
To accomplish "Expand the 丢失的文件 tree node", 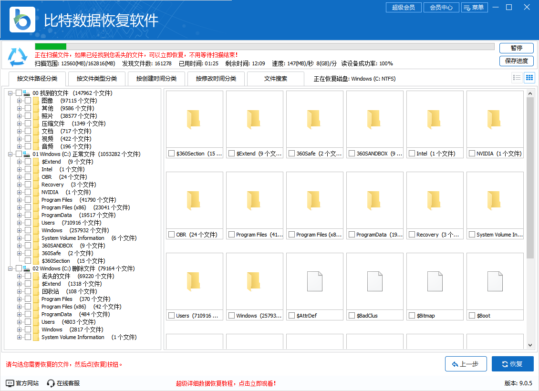I will tap(20, 276).
